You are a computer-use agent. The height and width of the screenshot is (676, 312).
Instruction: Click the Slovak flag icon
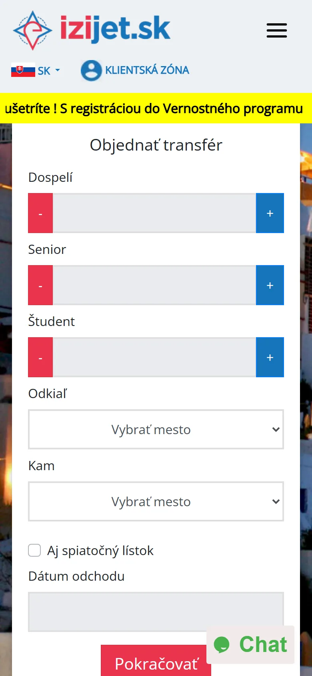pos(23,70)
